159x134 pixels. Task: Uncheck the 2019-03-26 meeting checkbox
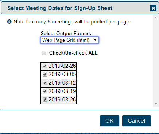click(x=45, y=100)
